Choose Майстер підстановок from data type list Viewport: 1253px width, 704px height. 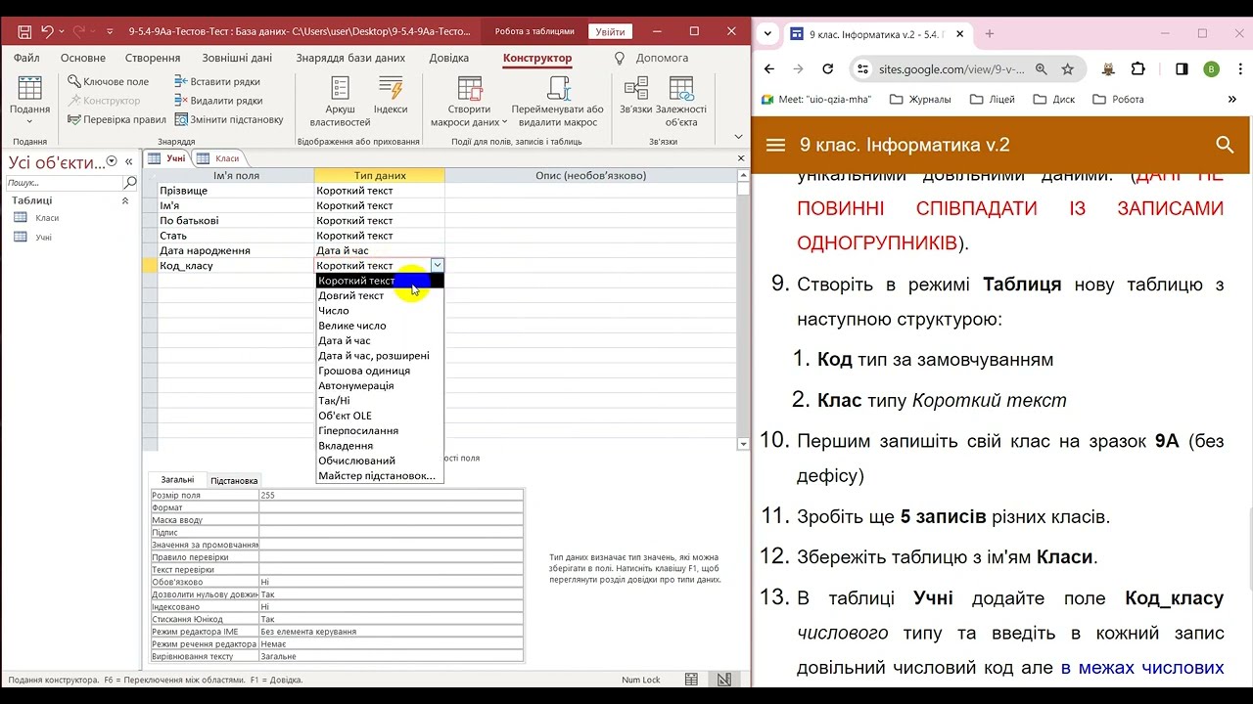point(380,475)
